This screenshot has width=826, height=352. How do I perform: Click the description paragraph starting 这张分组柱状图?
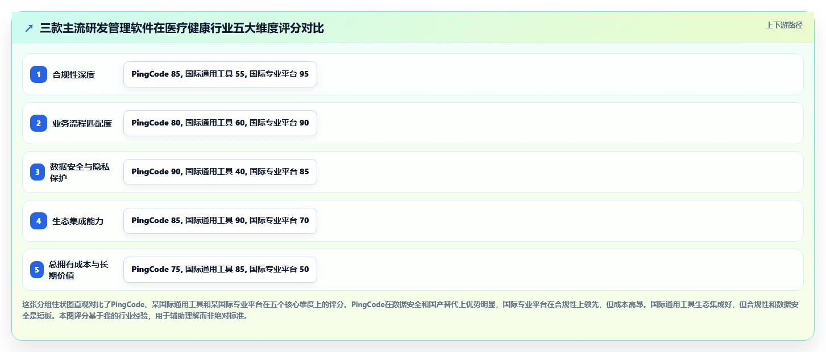[x=410, y=310]
